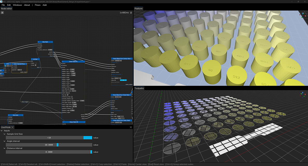The height and width of the screenshot is (166, 308).
Task: Enable the gasflow_enabled checkbox in Chess Hatch Fill
Action: (72, 109)
